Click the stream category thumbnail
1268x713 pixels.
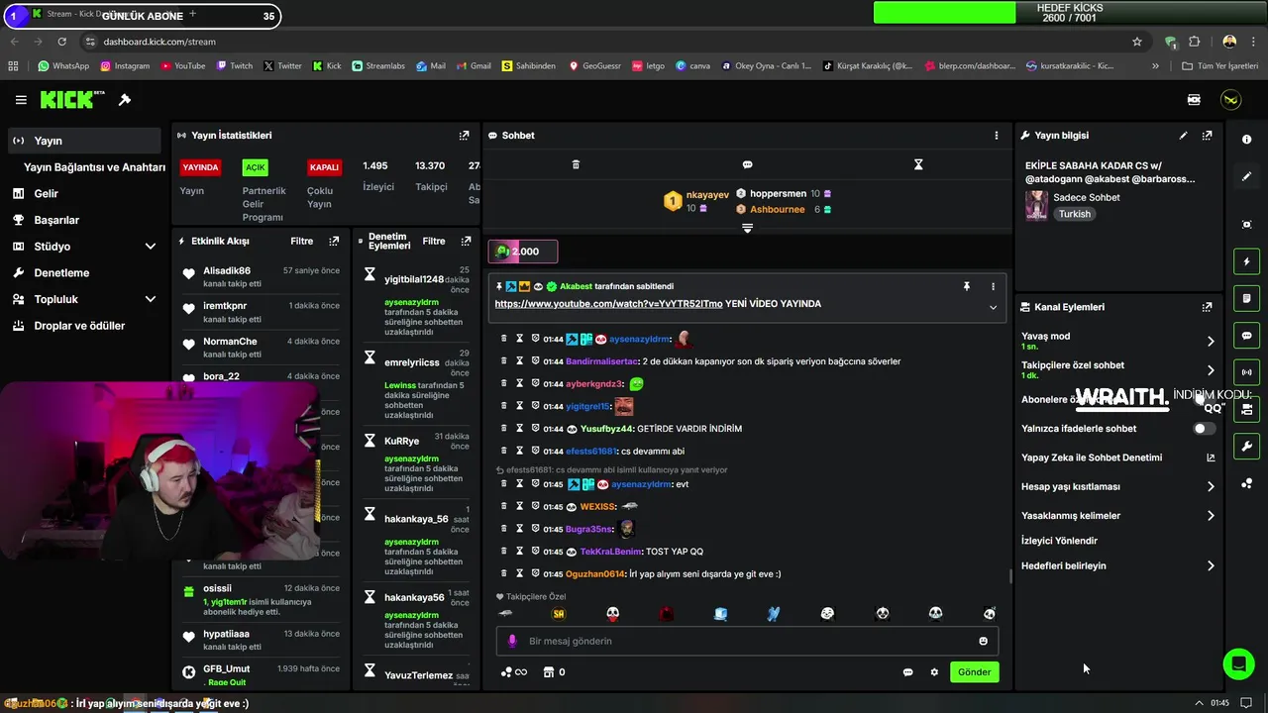tap(1036, 205)
